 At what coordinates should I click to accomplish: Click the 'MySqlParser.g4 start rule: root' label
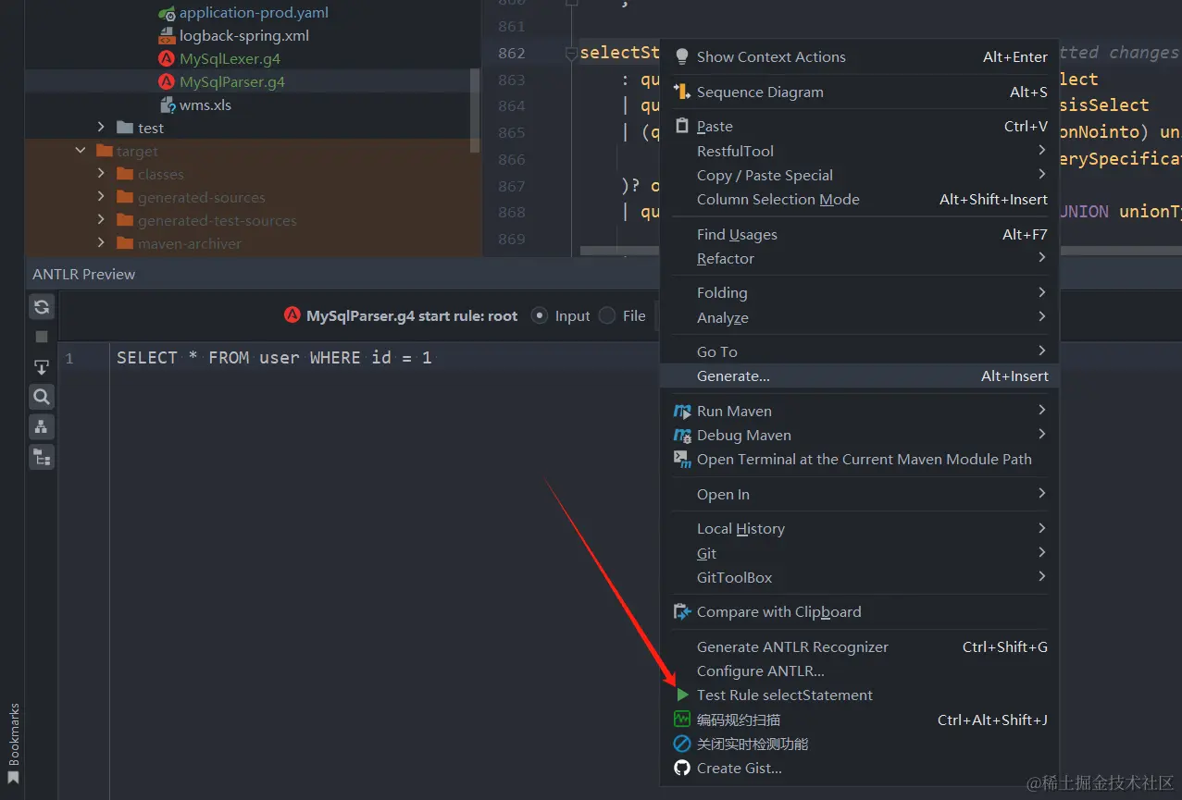point(412,315)
